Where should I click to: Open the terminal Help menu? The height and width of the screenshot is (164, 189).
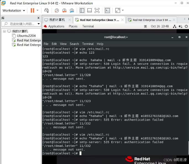100,44
